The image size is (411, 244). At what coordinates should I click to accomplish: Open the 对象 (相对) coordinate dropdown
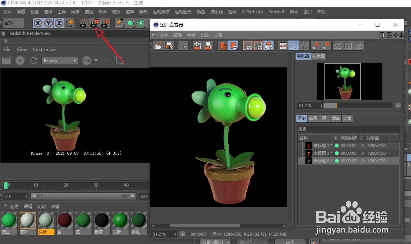coord(216,242)
